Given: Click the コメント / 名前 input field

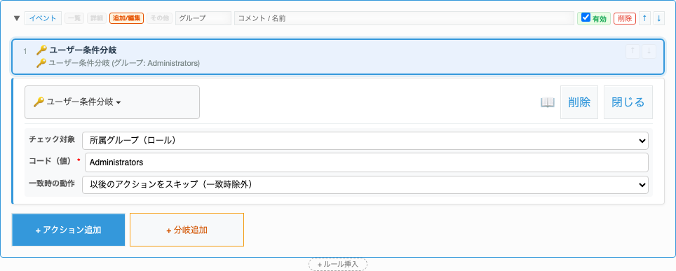Looking at the screenshot, I should tap(404, 18).
